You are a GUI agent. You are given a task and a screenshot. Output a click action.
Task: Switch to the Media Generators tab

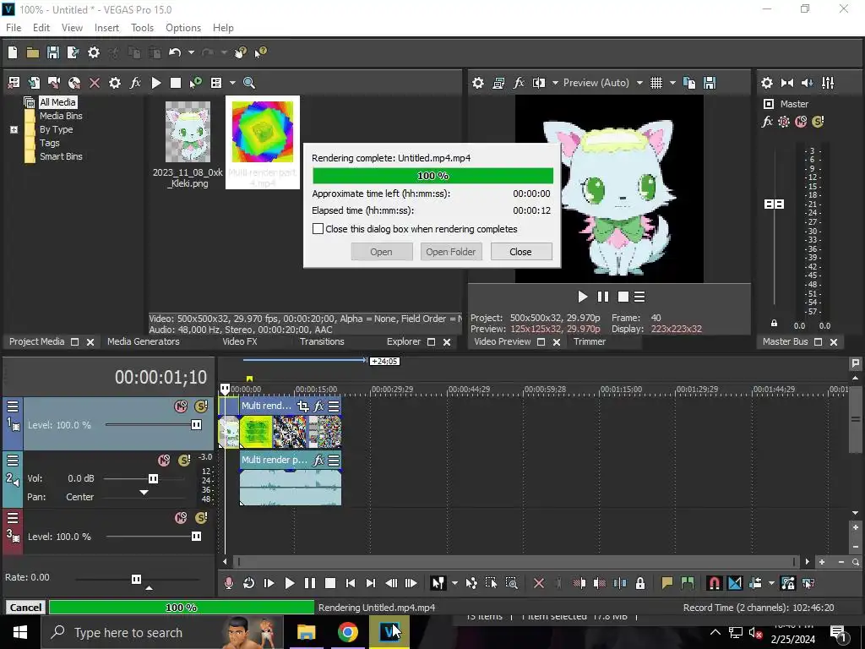(143, 341)
